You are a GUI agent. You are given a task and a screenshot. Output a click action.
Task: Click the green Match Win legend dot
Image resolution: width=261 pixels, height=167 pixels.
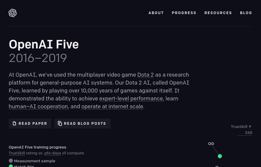click(x=11, y=166)
